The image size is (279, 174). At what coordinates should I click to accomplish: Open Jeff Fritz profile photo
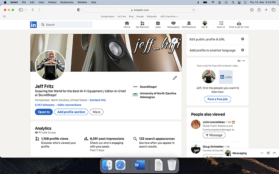coord(50,65)
